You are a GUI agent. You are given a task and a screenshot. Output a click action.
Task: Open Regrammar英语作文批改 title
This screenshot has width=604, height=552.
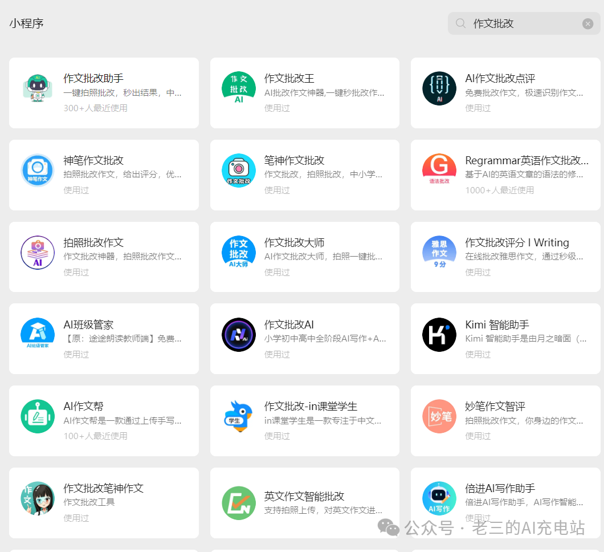pyautogui.click(x=527, y=160)
